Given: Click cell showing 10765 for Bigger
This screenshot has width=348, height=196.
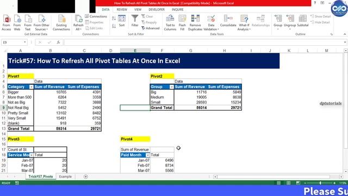Looking at the screenshot, I should coord(51,92).
